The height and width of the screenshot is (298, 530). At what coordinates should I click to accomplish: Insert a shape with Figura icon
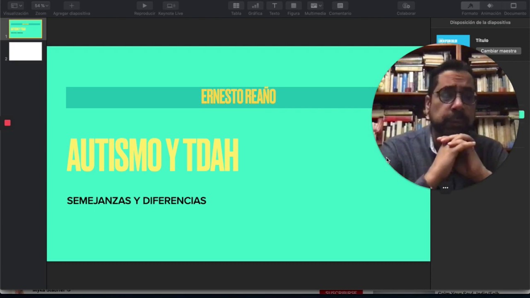[x=294, y=6]
